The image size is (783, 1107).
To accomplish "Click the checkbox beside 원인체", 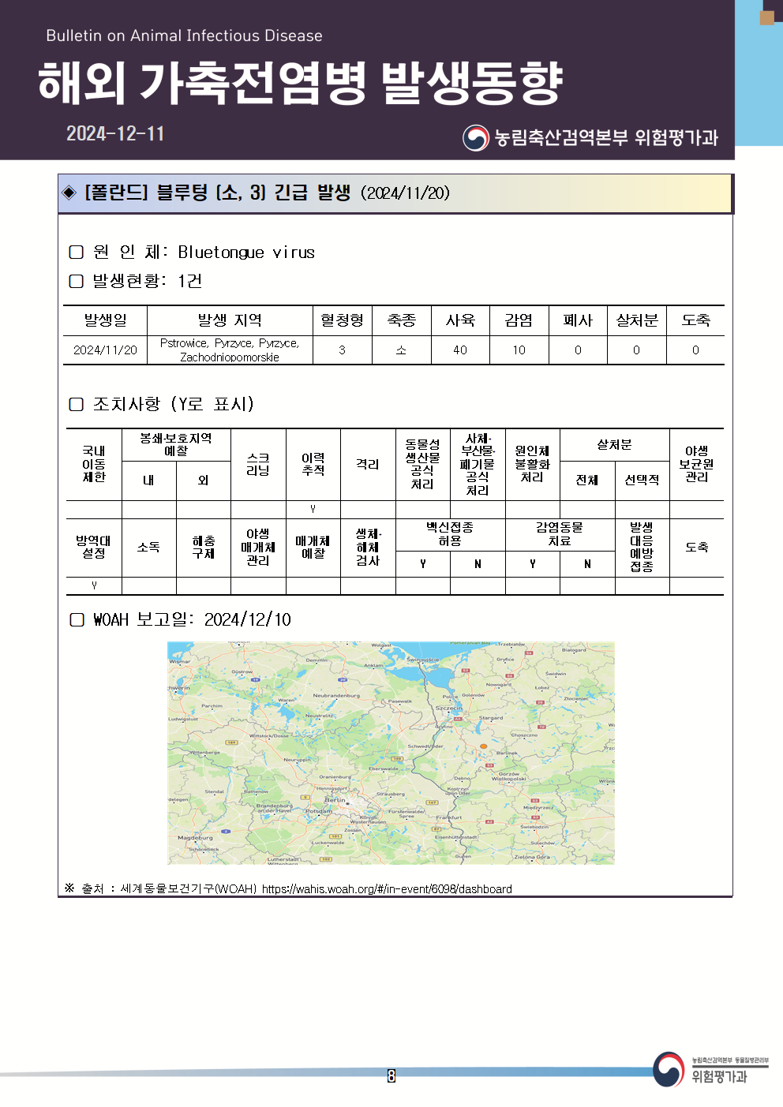I will (77, 252).
